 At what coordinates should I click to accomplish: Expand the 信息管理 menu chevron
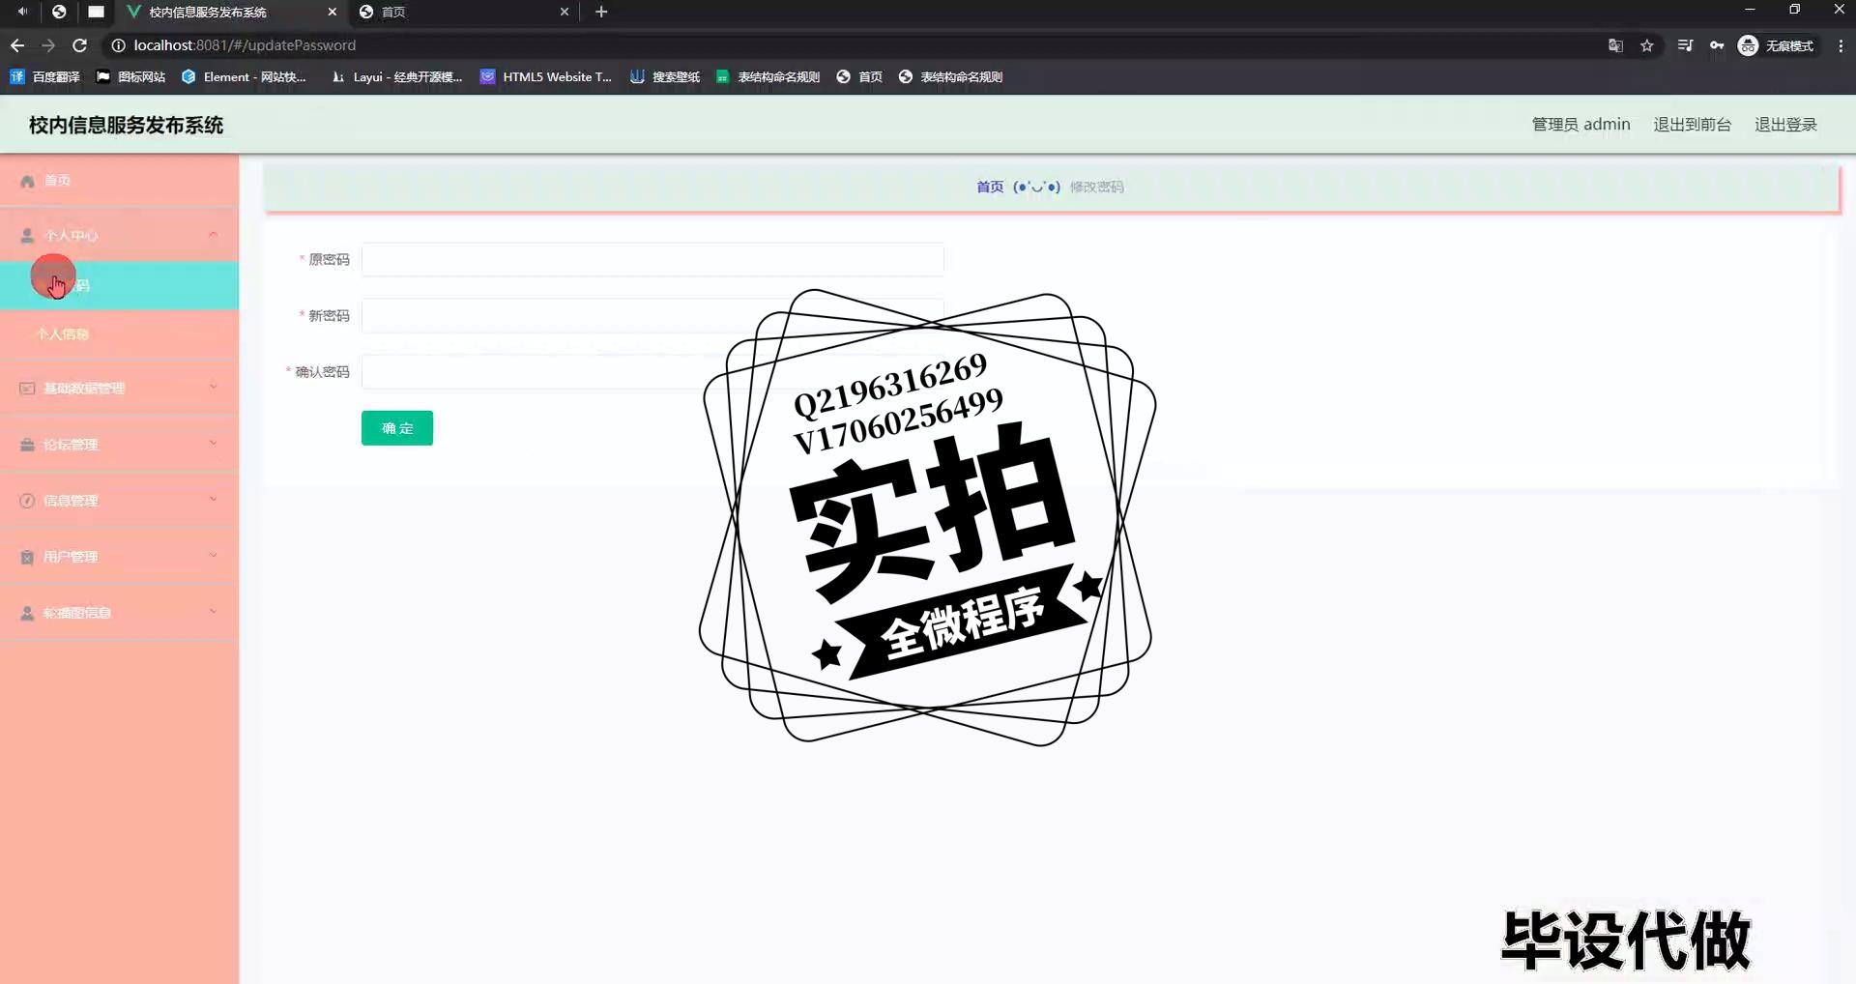[213, 500]
